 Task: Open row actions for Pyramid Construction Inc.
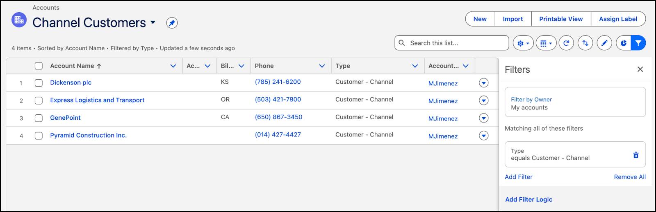coord(484,136)
